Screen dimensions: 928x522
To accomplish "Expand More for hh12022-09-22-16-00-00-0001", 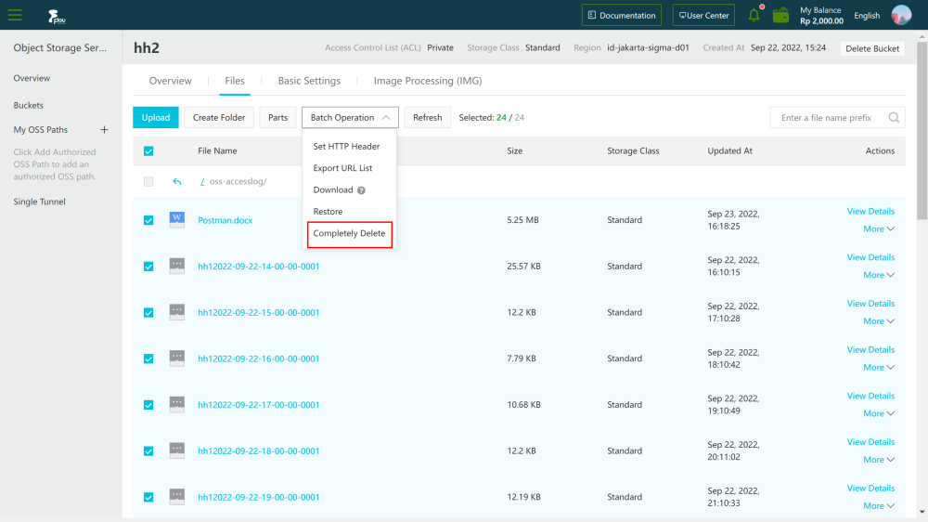I will pos(878,368).
